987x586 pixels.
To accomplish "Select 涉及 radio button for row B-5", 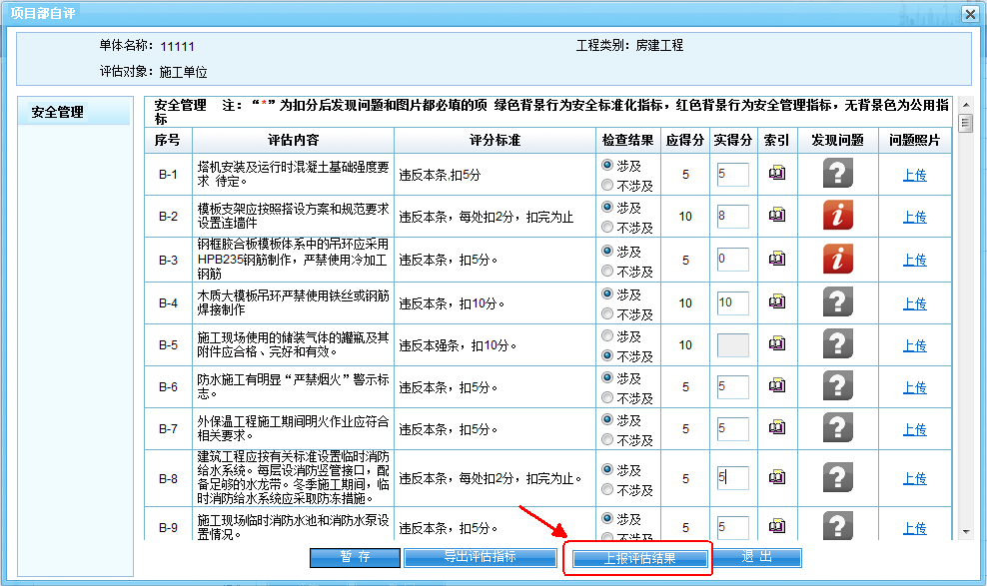I will pyautogui.click(x=606, y=336).
